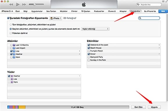This screenshot has height=111, width=168.
Task: Uncheck the Lisa album checkbox
Action: 11,51
